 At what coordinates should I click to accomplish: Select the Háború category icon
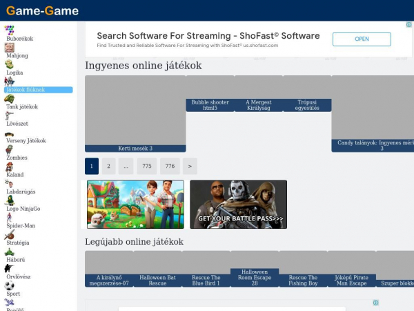pos(9,252)
